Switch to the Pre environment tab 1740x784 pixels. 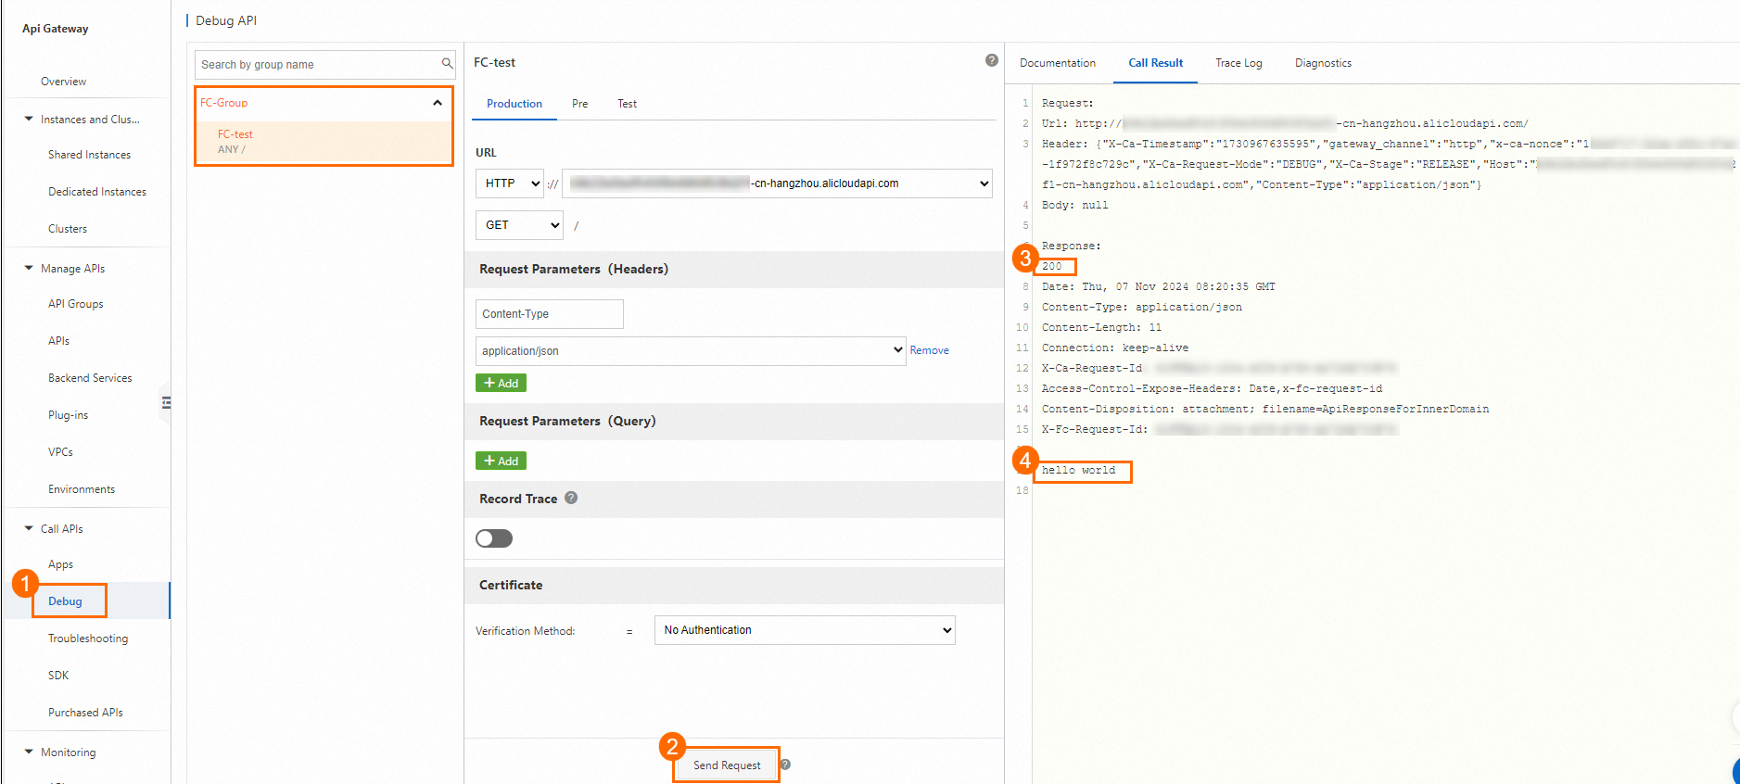tap(580, 104)
